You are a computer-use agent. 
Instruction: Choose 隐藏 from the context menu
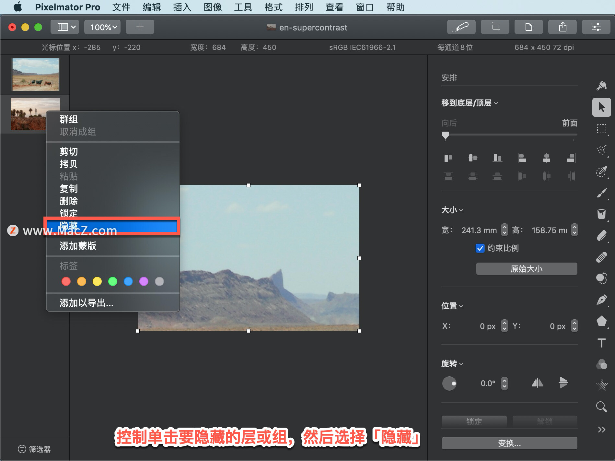point(112,226)
